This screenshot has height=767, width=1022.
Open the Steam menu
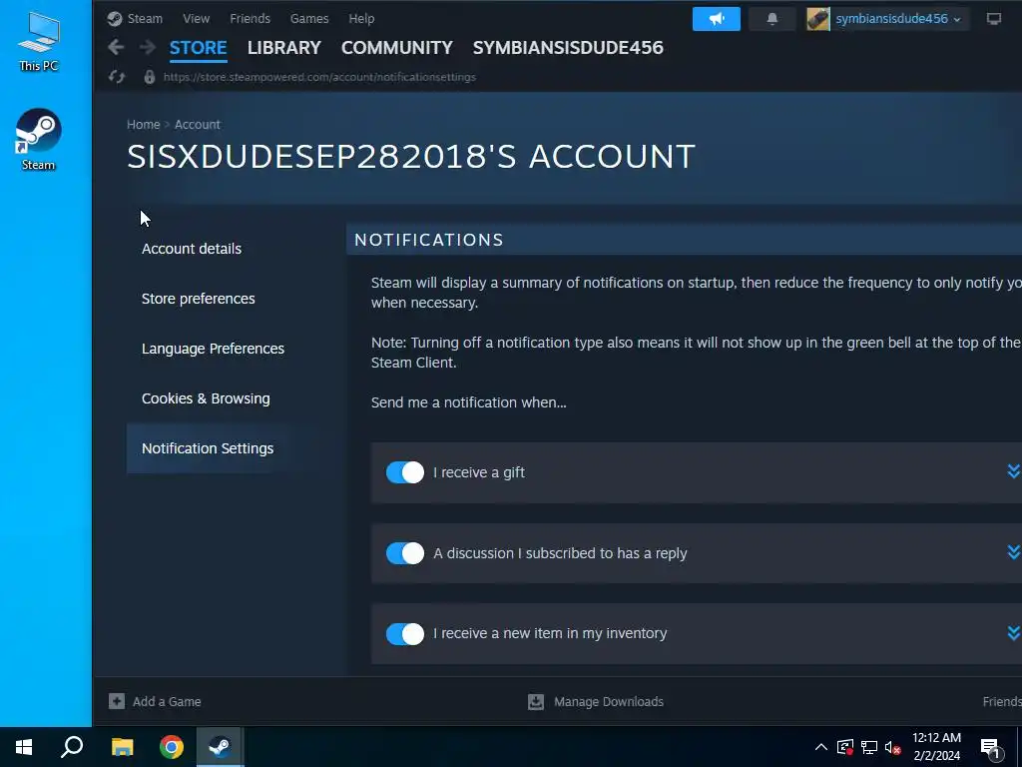coord(145,18)
